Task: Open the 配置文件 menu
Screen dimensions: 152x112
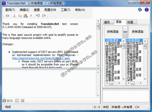Action: tap(50, 10)
